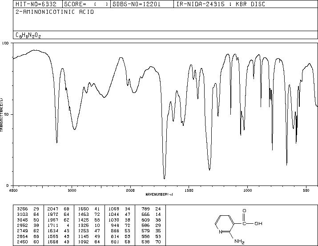Viewport: 318px width, 246px height.
Task: Select peak table entry 1463
Action: point(83,214)
